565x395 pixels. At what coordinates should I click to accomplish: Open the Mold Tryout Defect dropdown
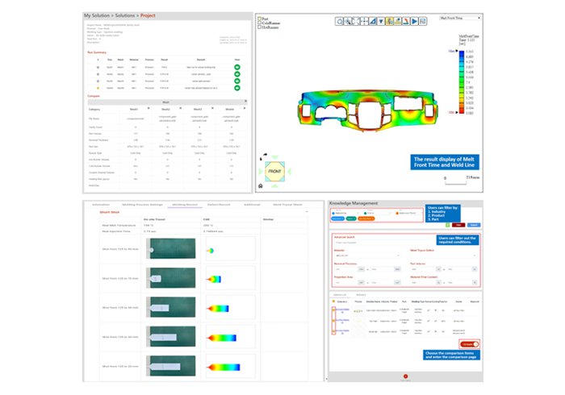pyautogui.click(x=444, y=256)
